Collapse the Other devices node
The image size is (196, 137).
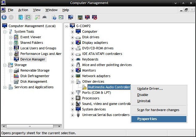tap(72, 82)
